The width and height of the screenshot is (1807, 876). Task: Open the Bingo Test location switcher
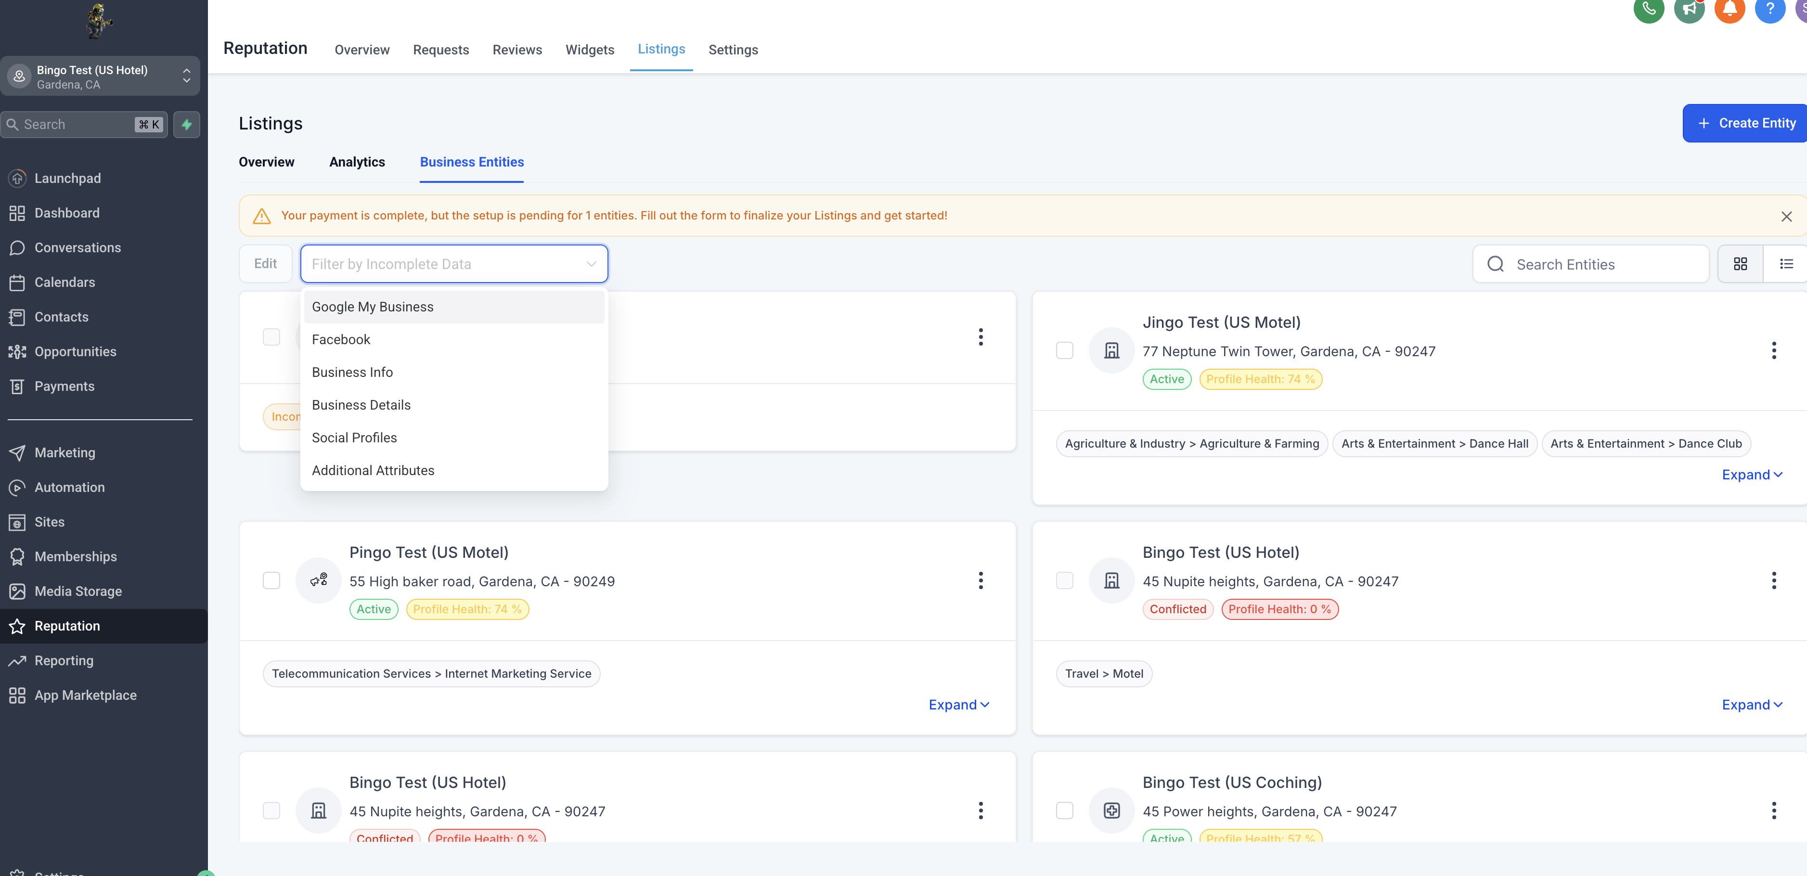[100, 77]
